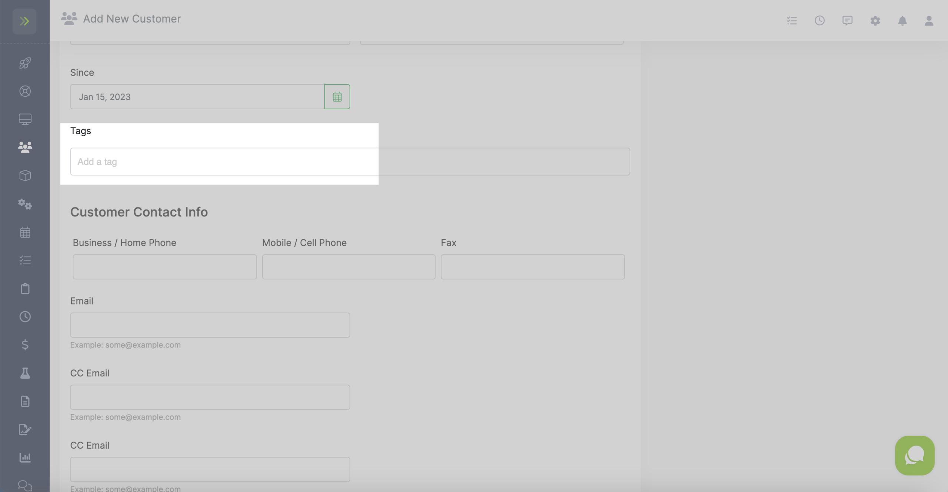Open the user profile icon in top bar

[929, 20]
